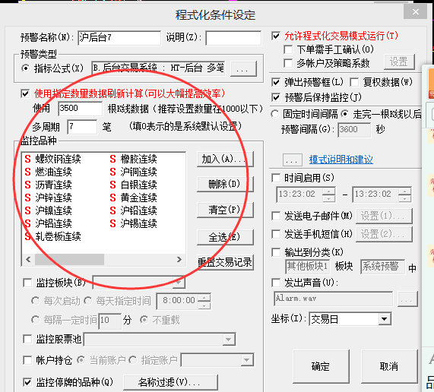This screenshot has width=434, height=392.
Task: Enable 多帐户及策略系数 checkbox
Action: (288, 63)
